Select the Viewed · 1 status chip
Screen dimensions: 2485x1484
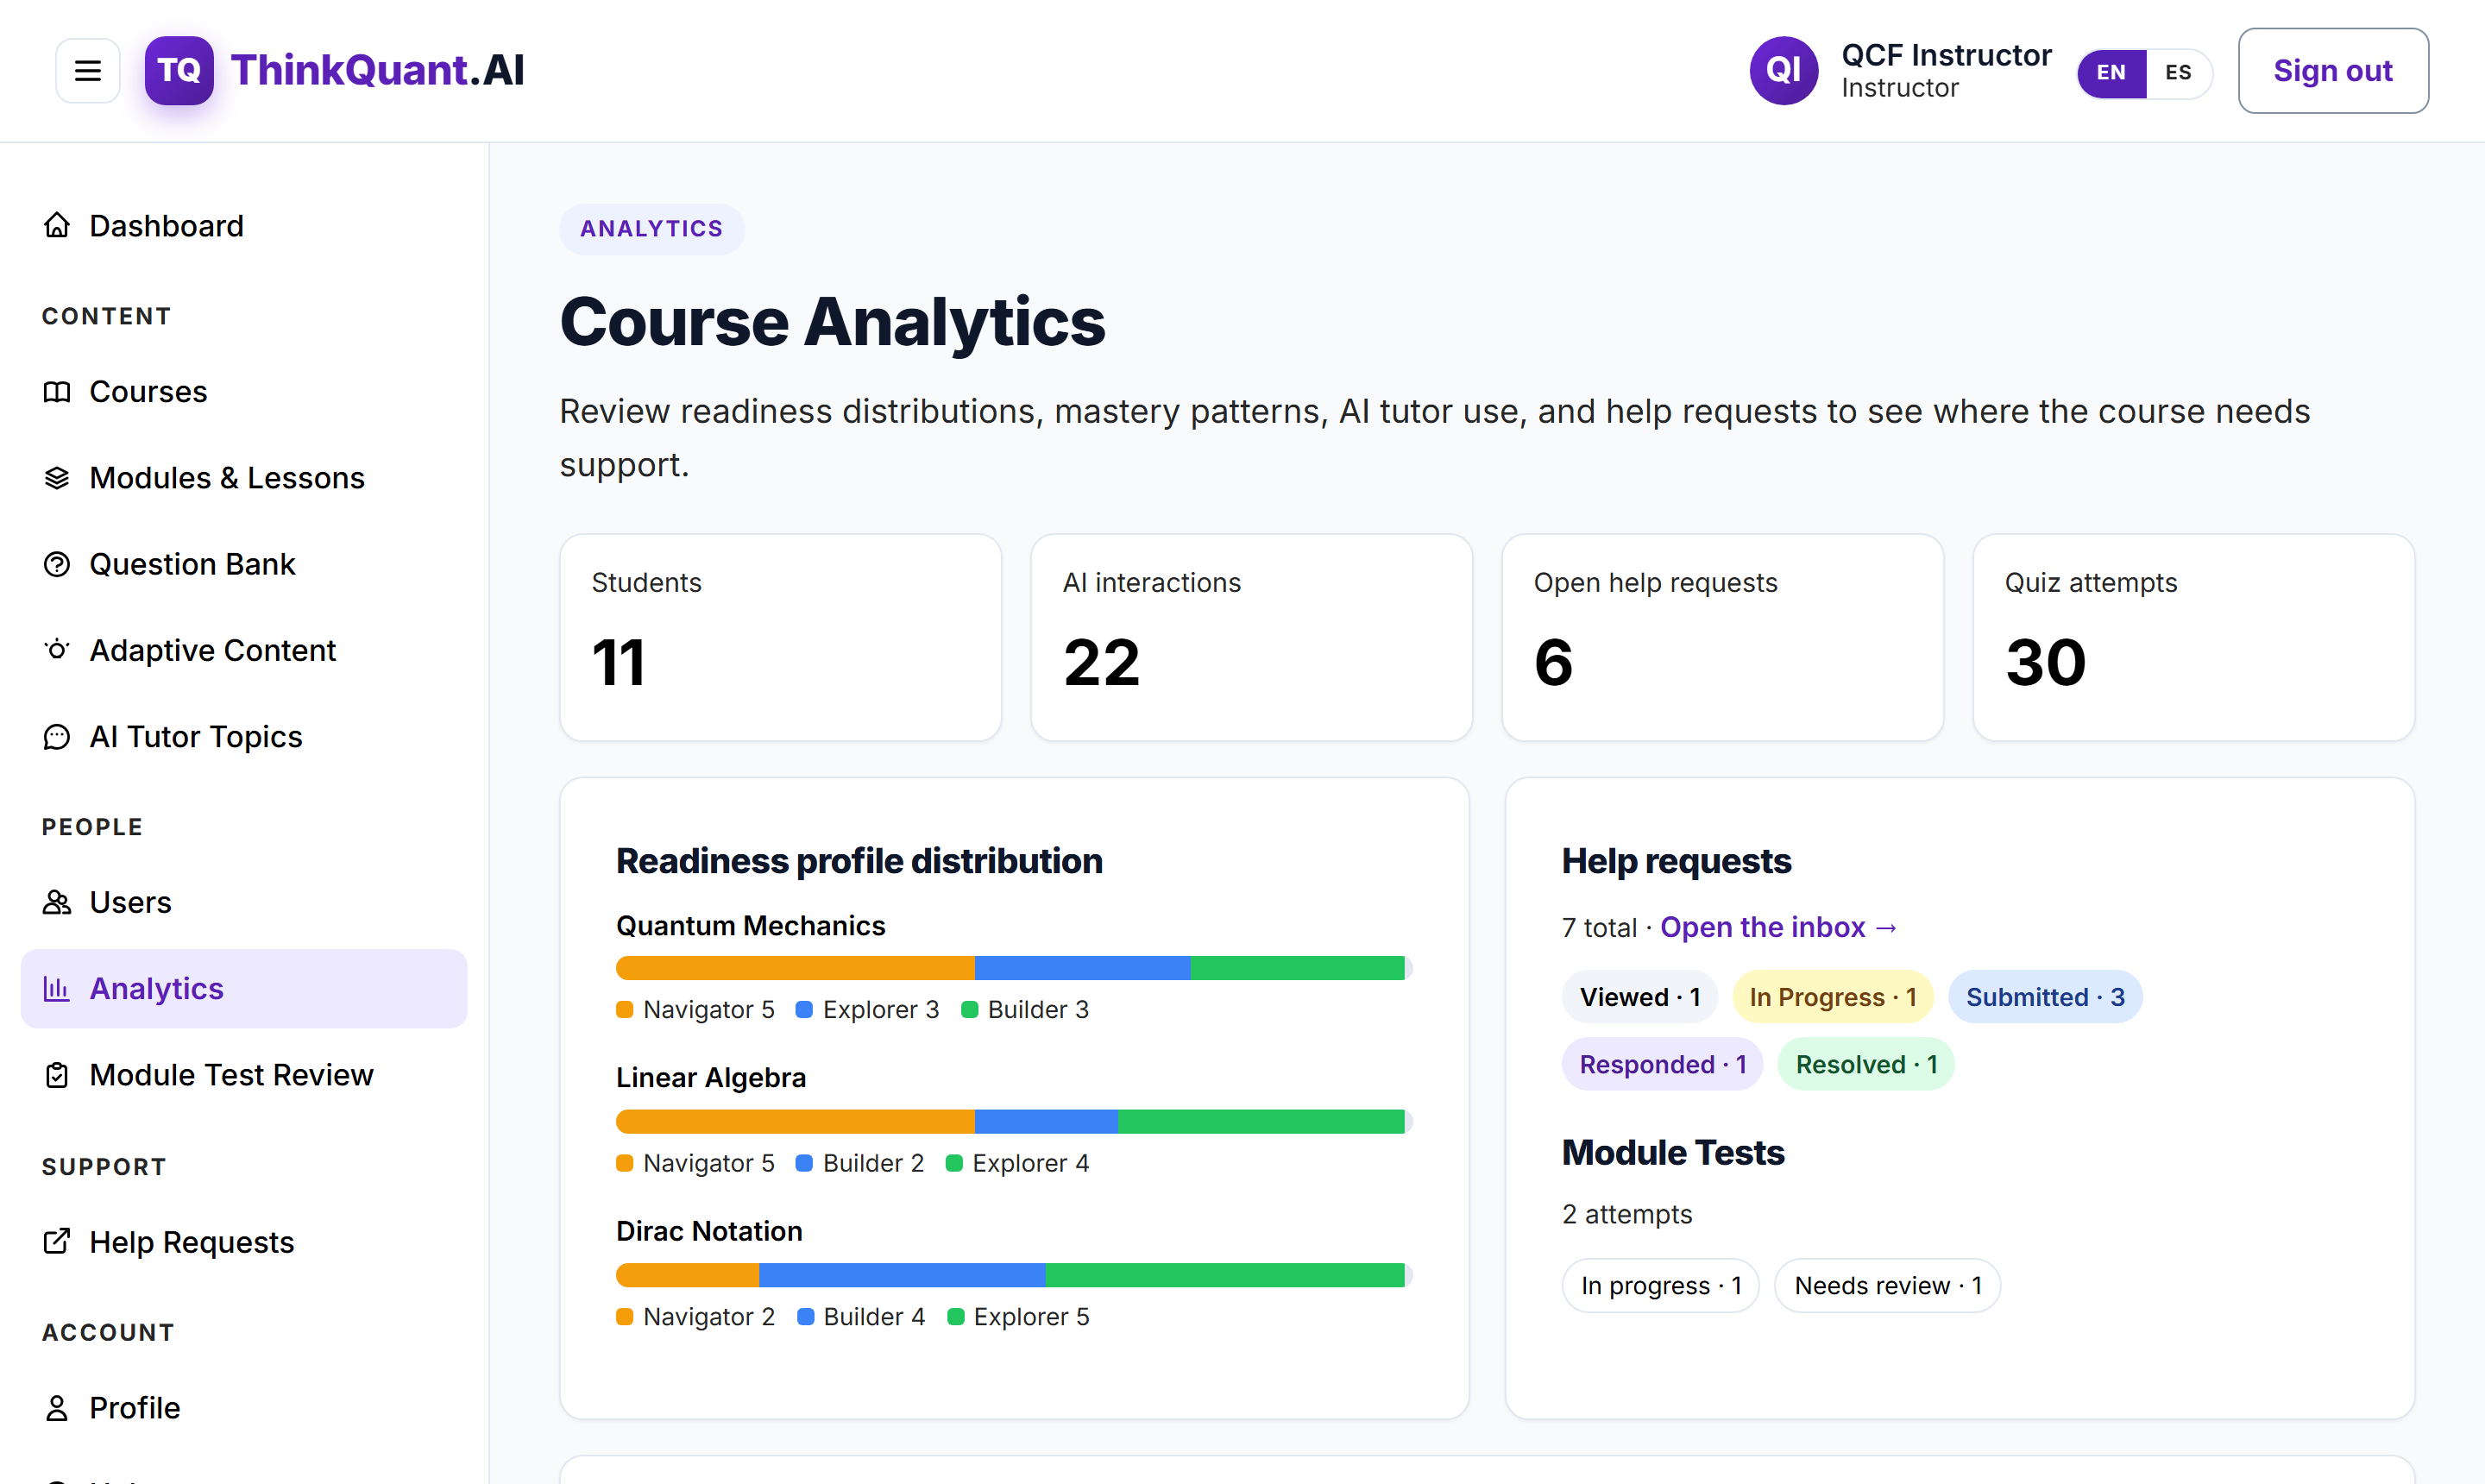(x=1640, y=997)
